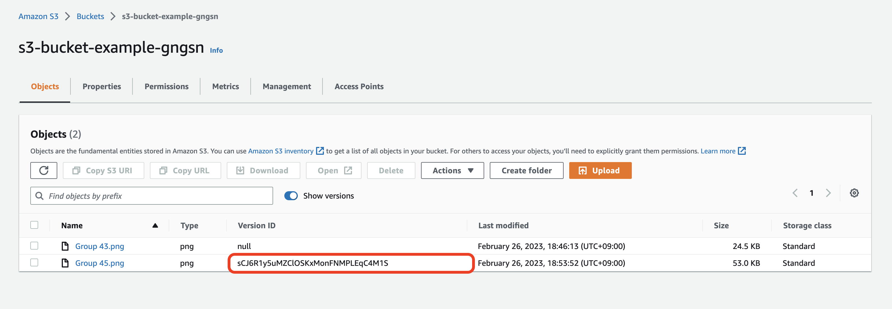This screenshot has width=892, height=309.
Task: Navigate to Buckets breadcrumb
Action: point(90,16)
